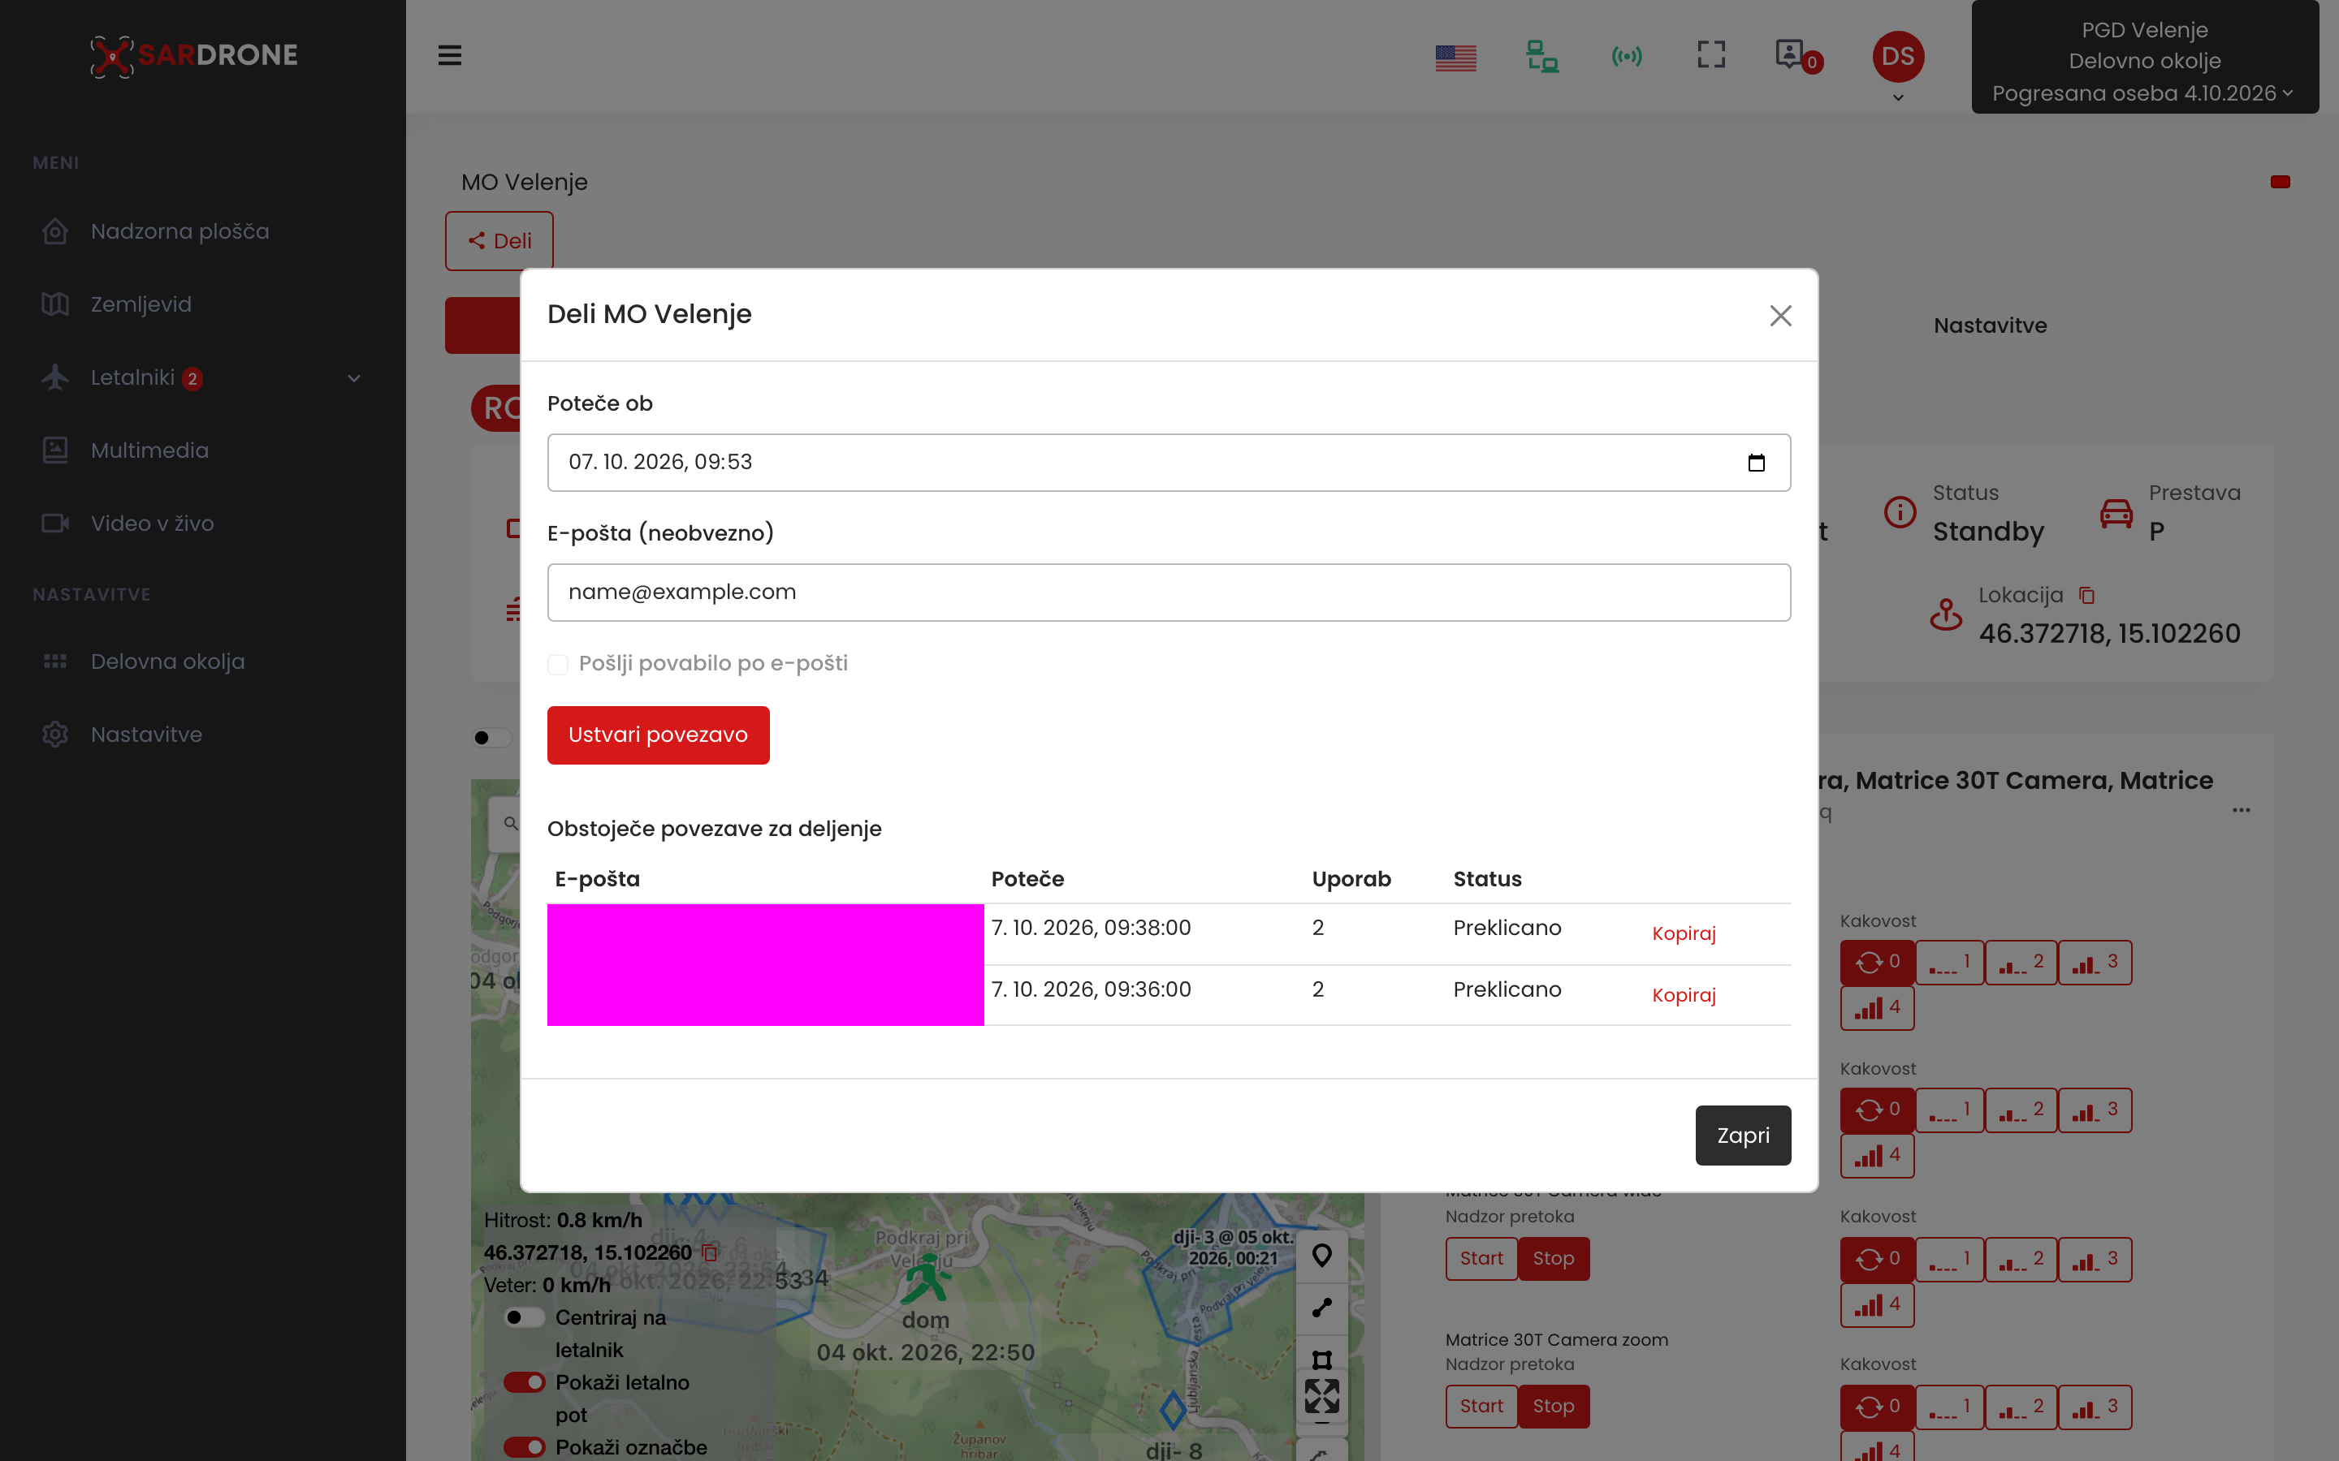Image resolution: width=2339 pixels, height=1461 pixels.
Task: Click the Poteče ob date-time field
Action: 1169,463
